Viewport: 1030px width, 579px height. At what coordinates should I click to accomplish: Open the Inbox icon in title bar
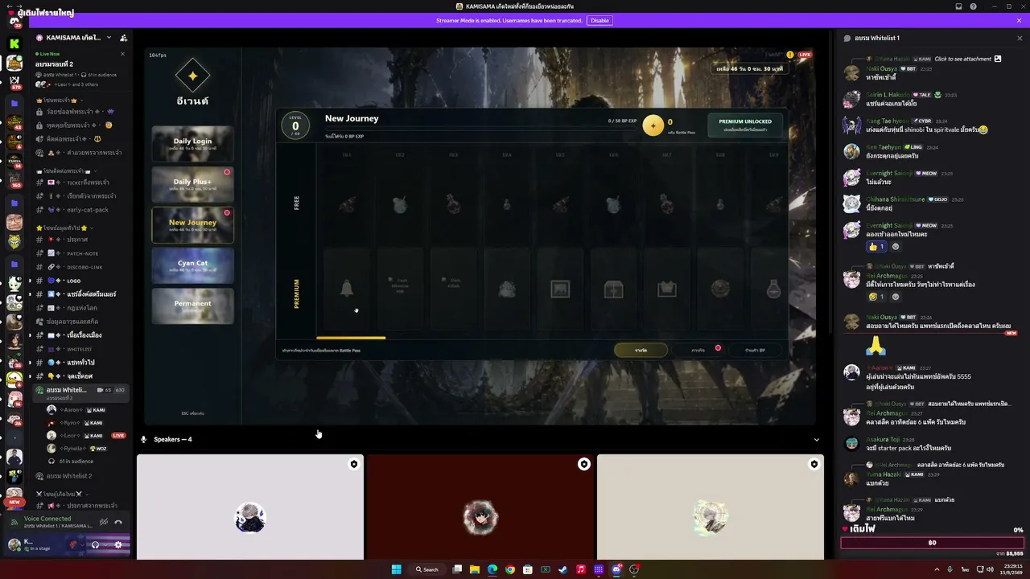pyautogui.click(x=958, y=6)
